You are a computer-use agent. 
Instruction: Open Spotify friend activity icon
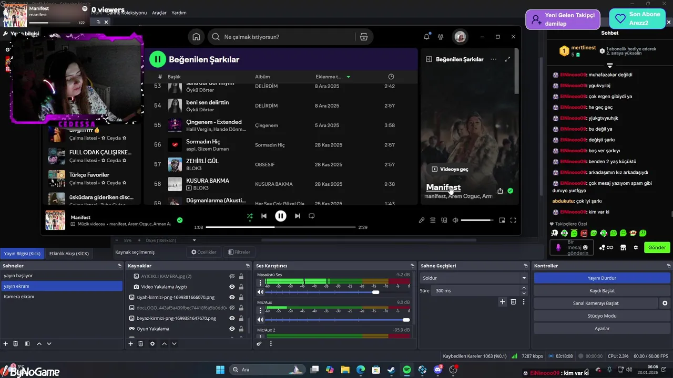coord(441,37)
